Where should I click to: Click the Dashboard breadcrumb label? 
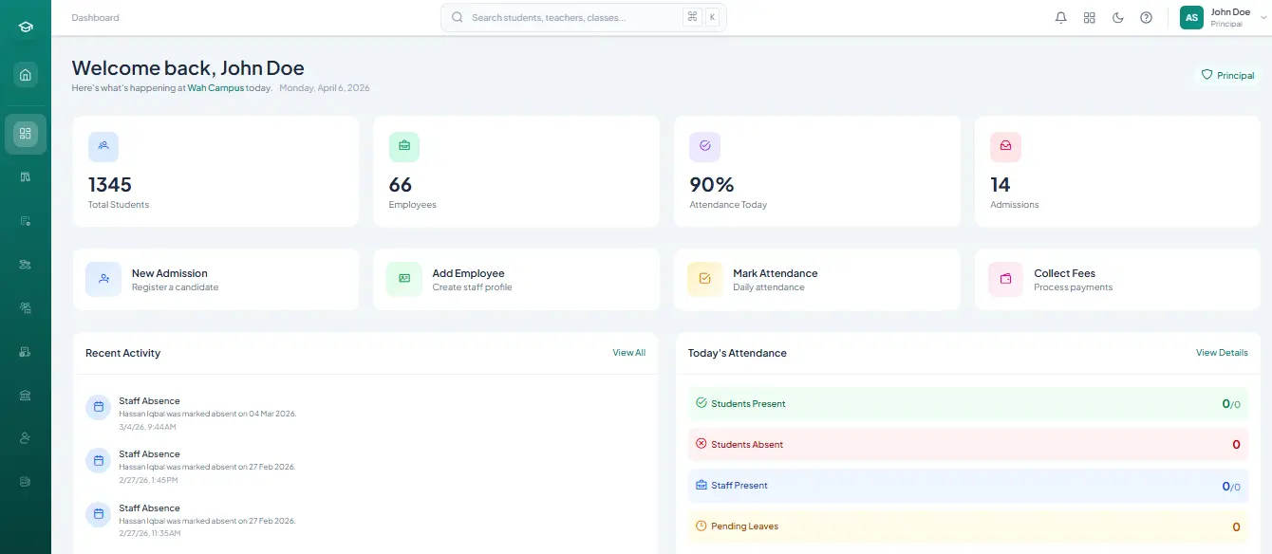pyautogui.click(x=95, y=17)
